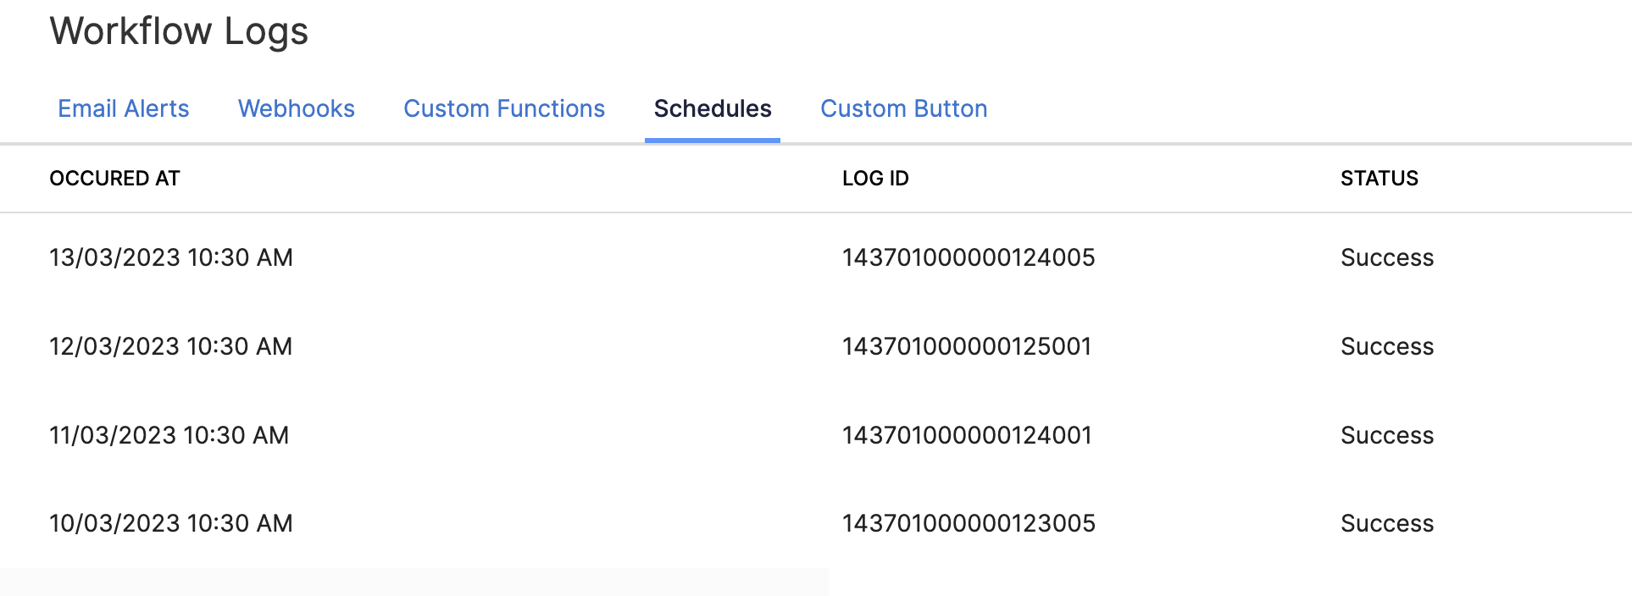This screenshot has width=1632, height=596.
Task: Select the 12/03/2023 log row
Action: coord(170,346)
